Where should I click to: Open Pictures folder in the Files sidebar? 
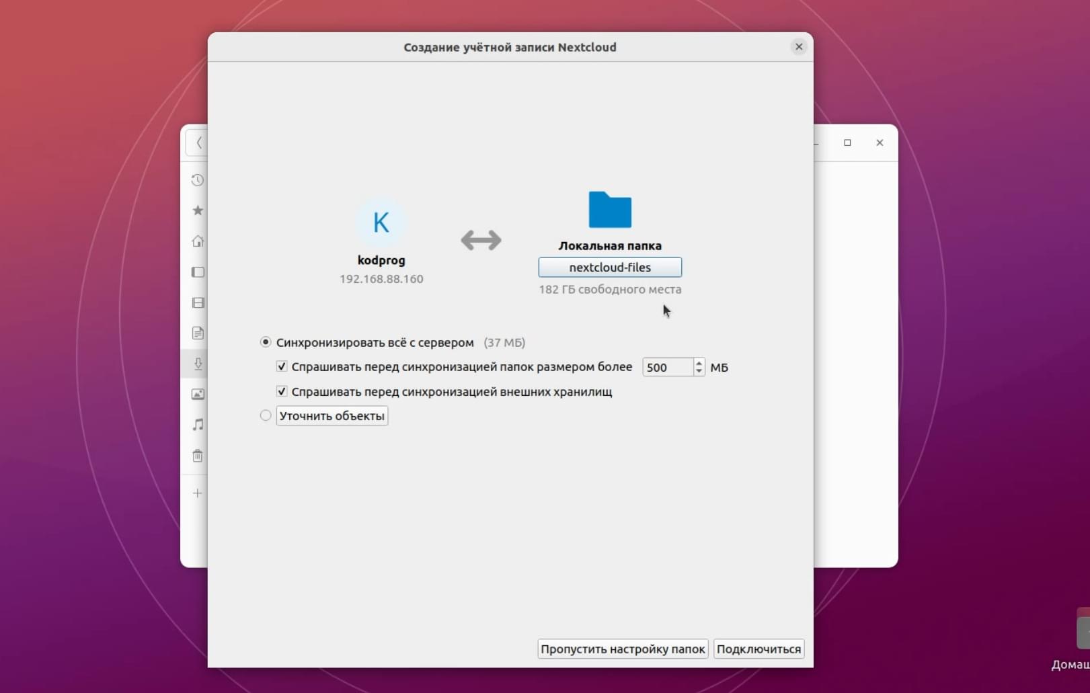pyautogui.click(x=197, y=394)
